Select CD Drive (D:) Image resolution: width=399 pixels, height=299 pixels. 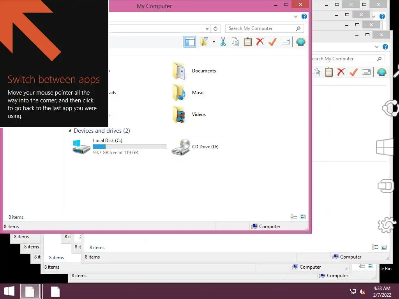click(195, 147)
